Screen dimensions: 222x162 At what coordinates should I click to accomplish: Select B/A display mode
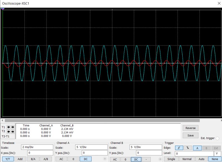point(33,159)
